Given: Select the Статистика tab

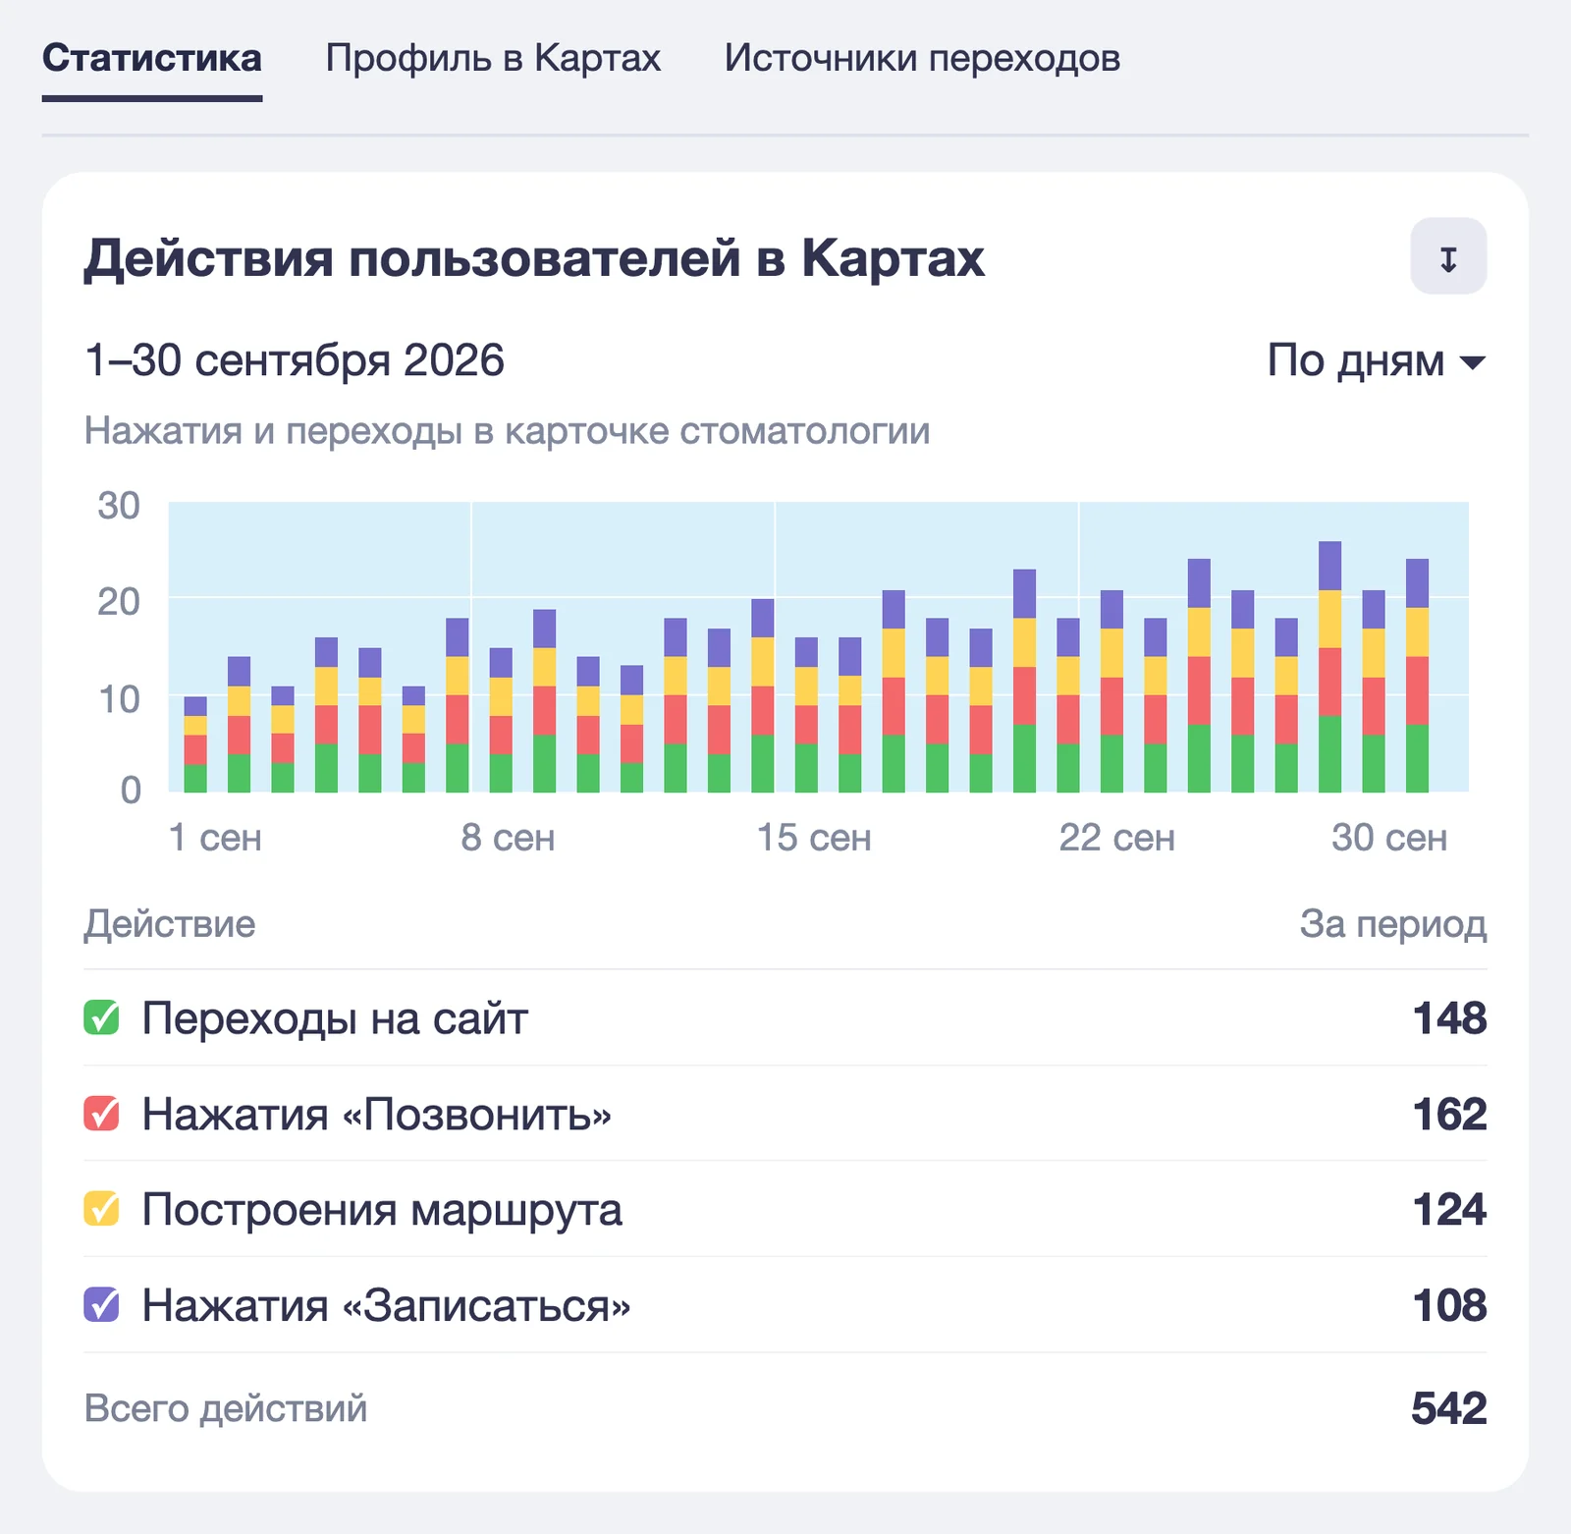Looking at the screenshot, I should pos(152,58).
